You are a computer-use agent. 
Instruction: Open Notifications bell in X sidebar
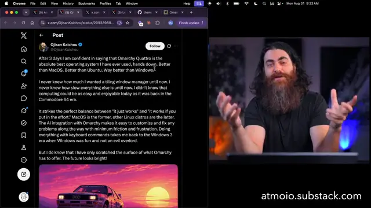(24, 73)
